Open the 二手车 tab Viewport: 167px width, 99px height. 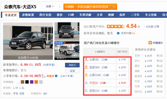135,15
